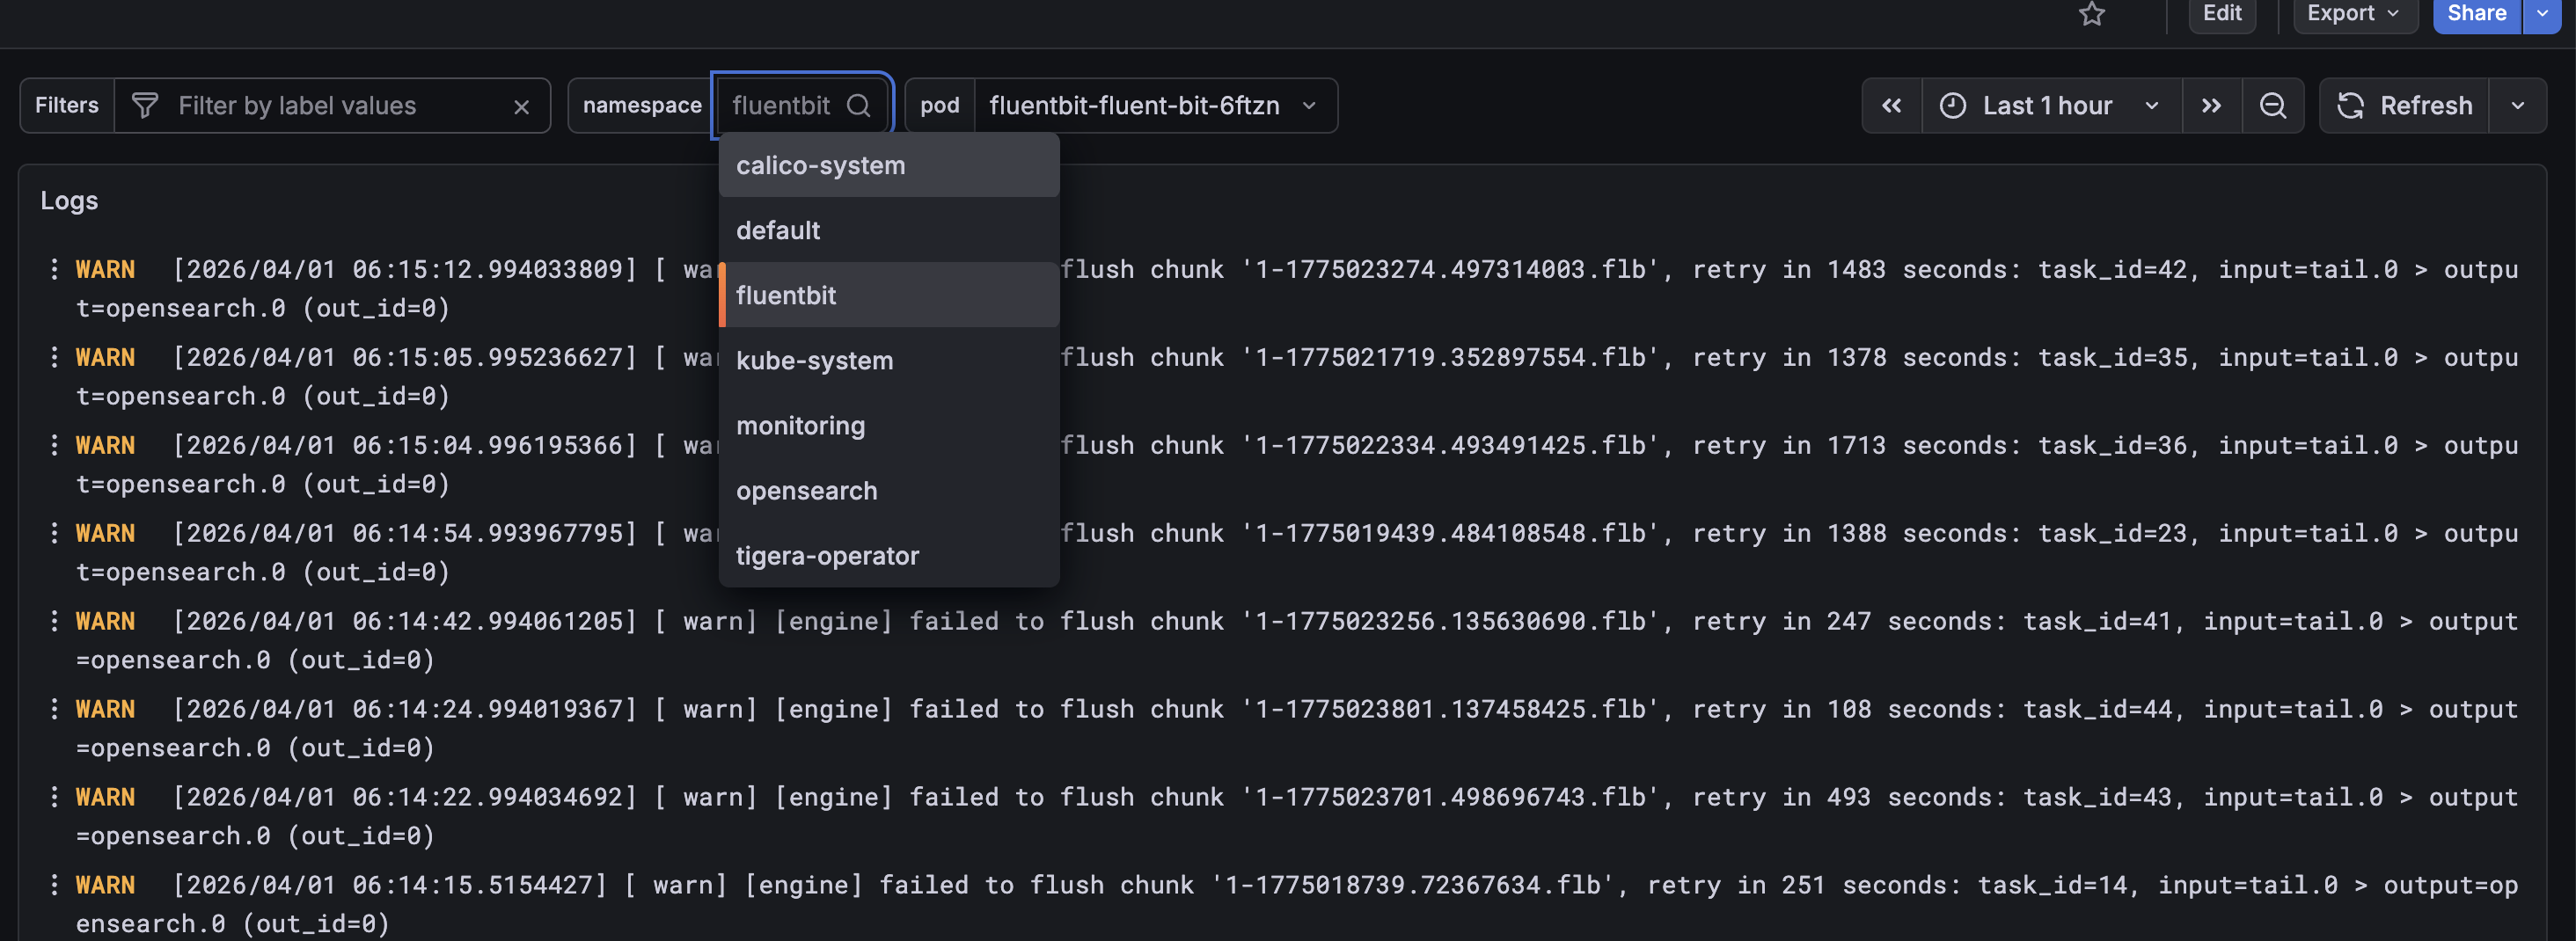The image size is (2576, 941).
Task: Select opensearch namespace option
Action: [888, 490]
